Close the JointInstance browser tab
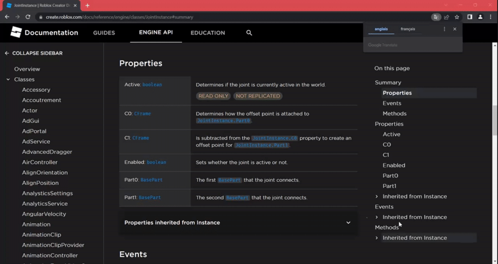The width and height of the screenshot is (498, 264). (75, 5)
